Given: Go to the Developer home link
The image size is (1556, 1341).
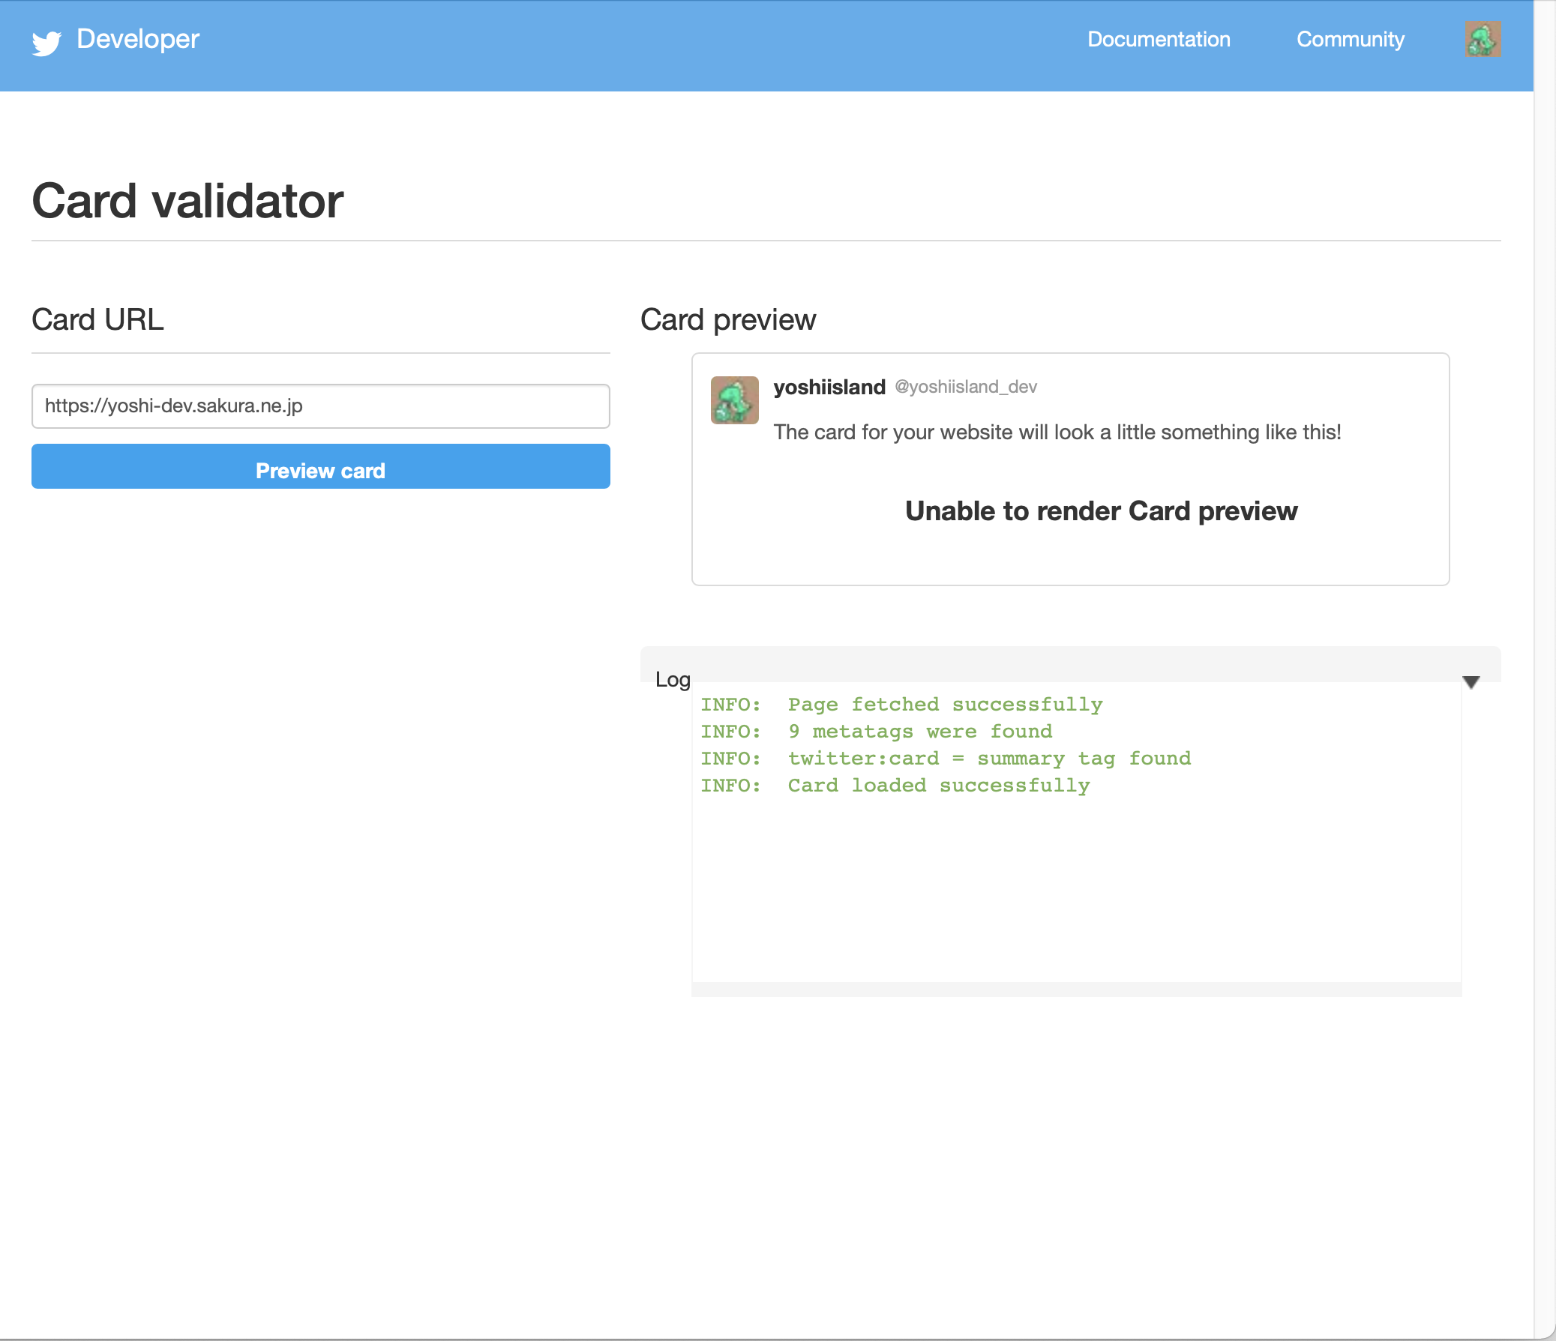Looking at the screenshot, I should [x=138, y=39].
